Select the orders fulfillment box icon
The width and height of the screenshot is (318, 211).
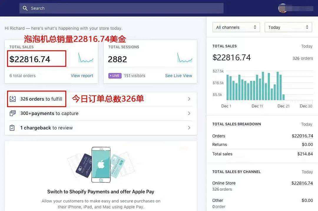13,99
